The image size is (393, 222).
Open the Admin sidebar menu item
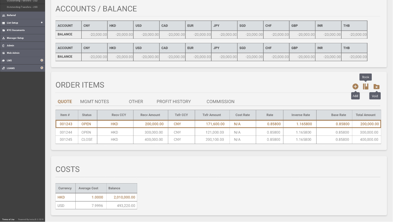pos(10,46)
